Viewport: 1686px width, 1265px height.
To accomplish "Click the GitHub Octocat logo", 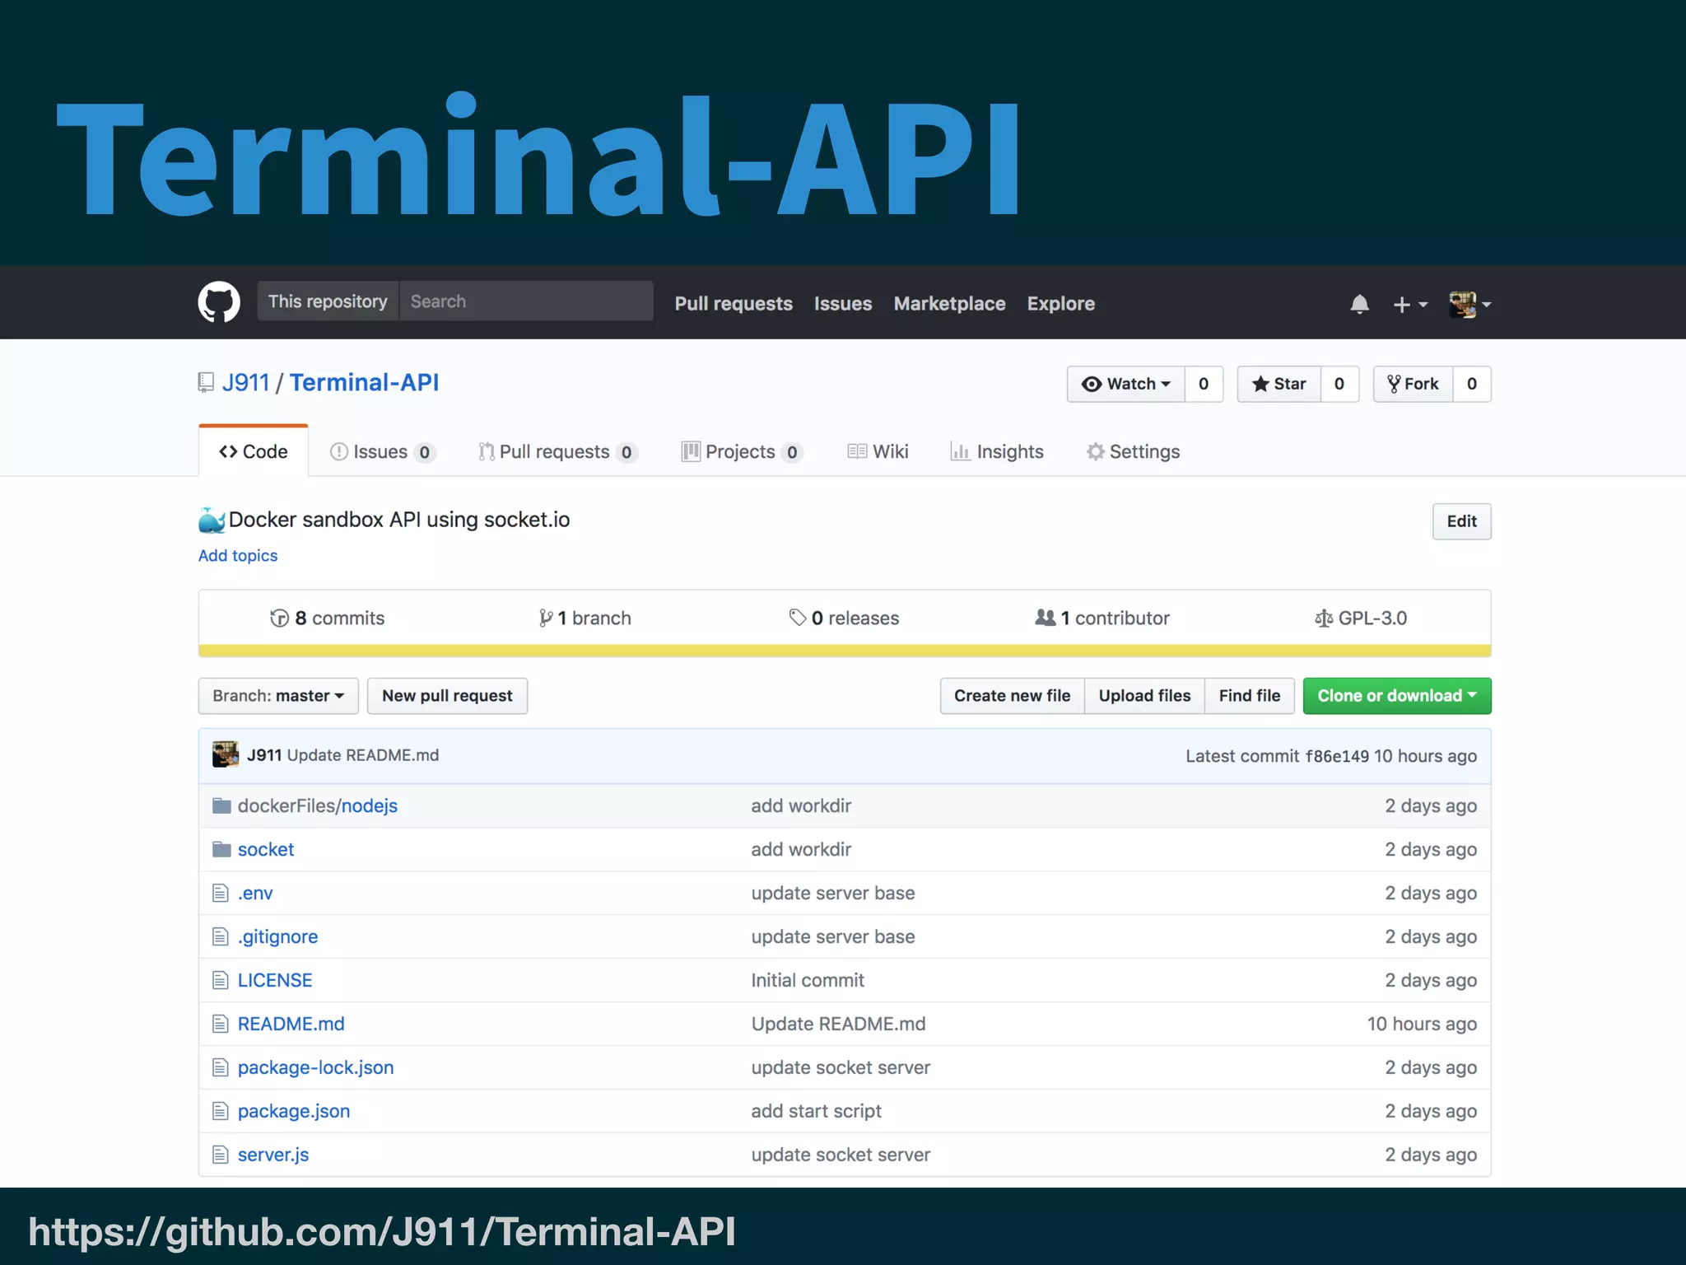I will click(219, 302).
